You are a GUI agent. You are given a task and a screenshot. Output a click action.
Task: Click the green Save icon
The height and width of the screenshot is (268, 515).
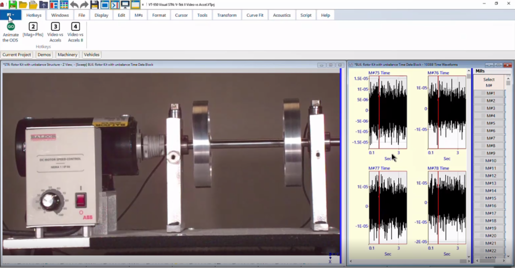[x=12, y=5]
